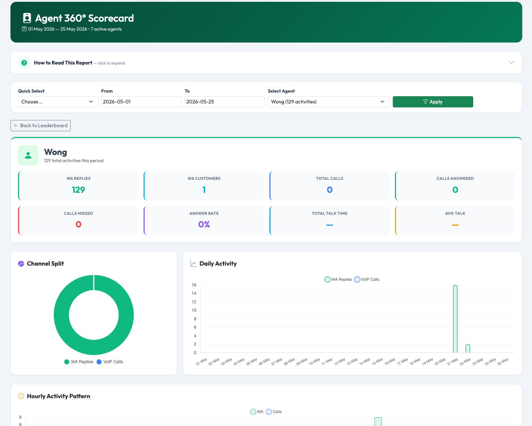Click Wong's green avatar icon

[x=28, y=155]
